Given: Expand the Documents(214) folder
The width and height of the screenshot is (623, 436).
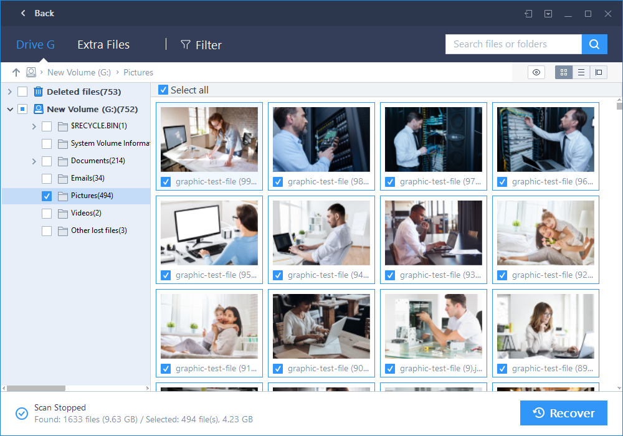Looking at the screenshot, I should tap(34, 161).
